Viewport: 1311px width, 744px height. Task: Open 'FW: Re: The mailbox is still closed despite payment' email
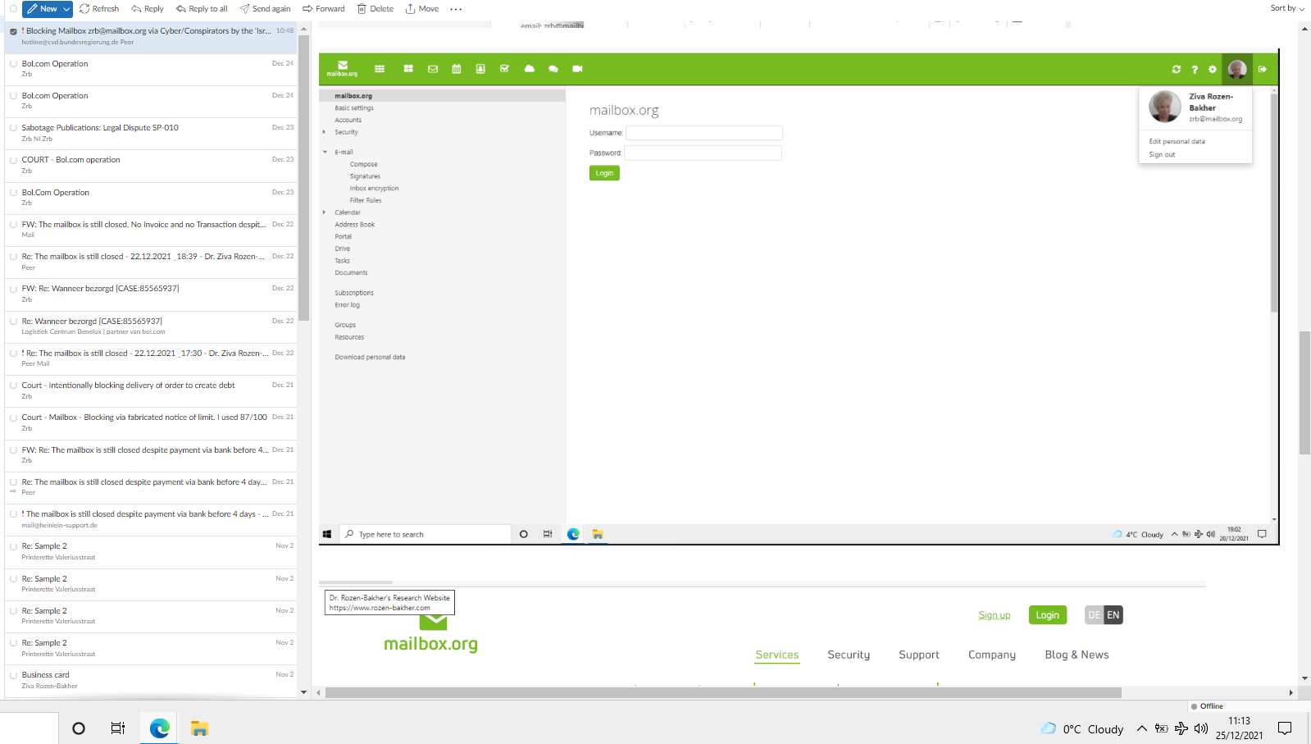[x=152, y=455]
